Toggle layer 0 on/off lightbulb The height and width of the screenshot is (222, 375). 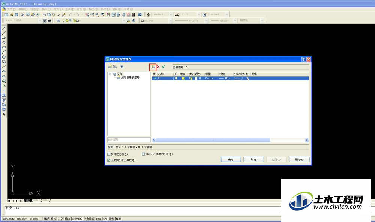(176, 78)
